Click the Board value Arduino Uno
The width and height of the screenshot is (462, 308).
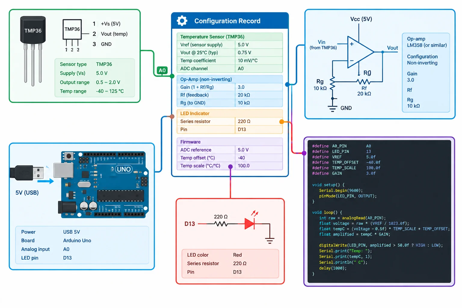[x=77, y=241]
